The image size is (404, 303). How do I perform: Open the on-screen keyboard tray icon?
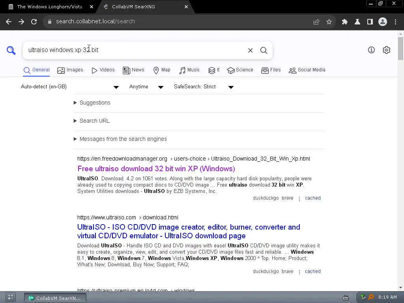(346, 297)
